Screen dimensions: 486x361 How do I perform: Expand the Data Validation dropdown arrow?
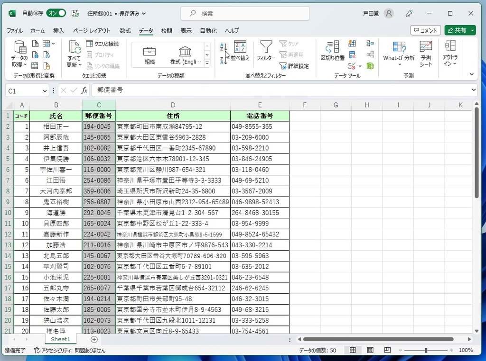[x=360, y=66]
